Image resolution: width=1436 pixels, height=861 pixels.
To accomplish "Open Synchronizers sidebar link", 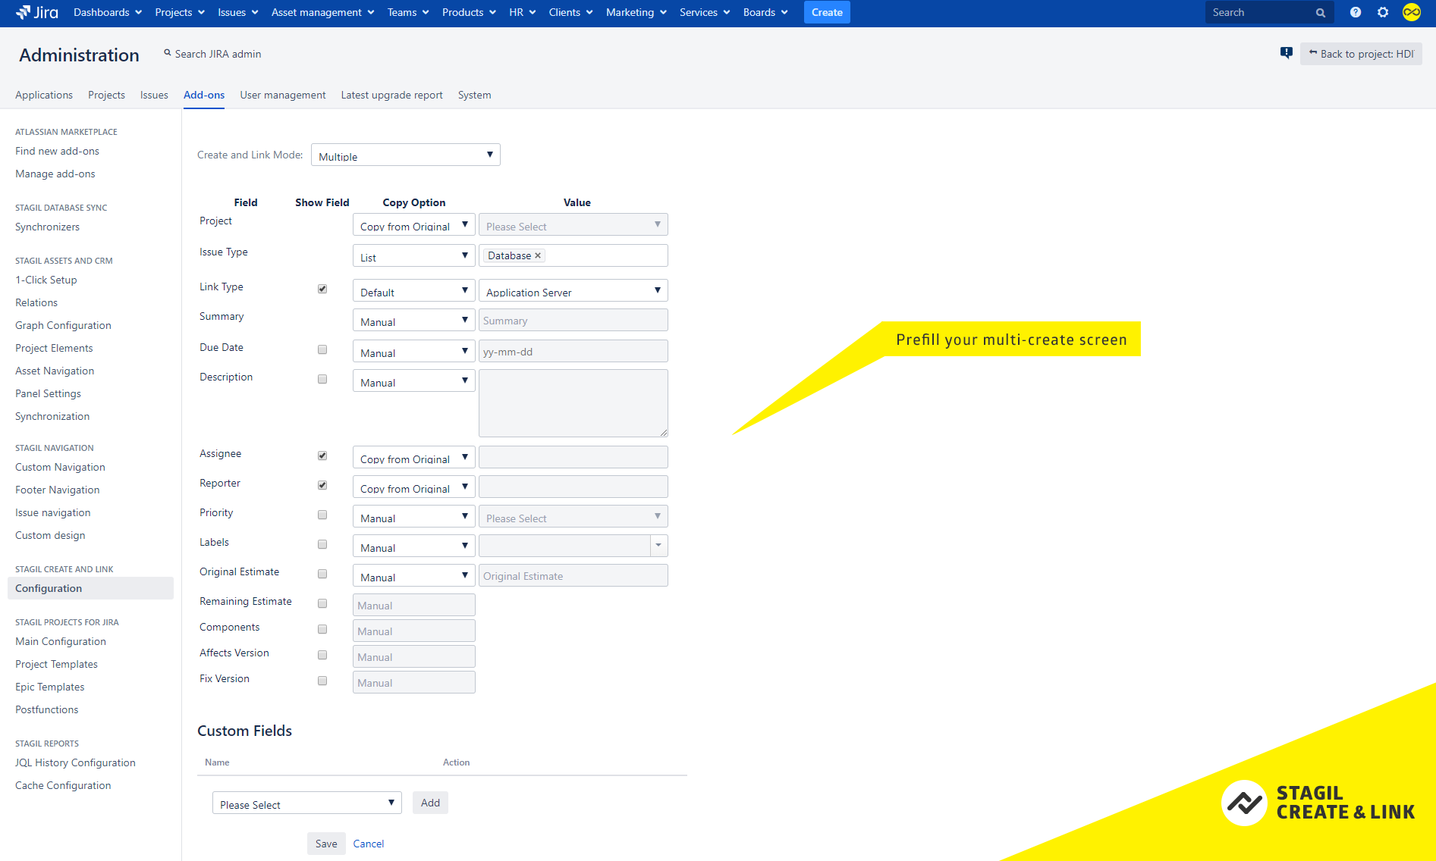I will tap(47, 227).
